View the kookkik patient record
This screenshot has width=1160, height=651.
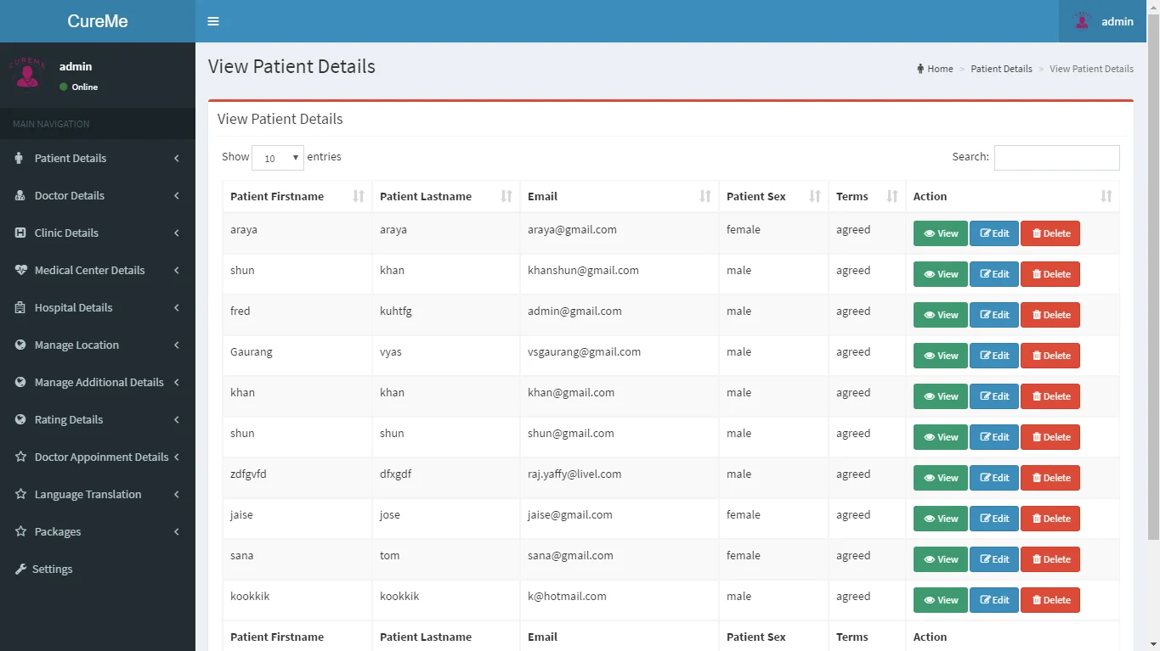click(940, 600)
